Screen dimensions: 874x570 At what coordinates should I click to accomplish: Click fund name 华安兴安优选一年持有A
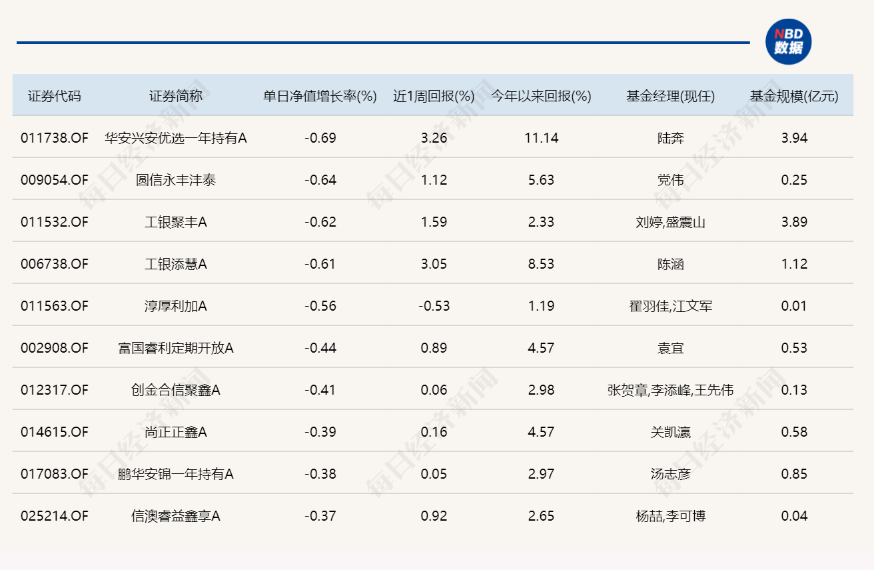click(176, 138)
